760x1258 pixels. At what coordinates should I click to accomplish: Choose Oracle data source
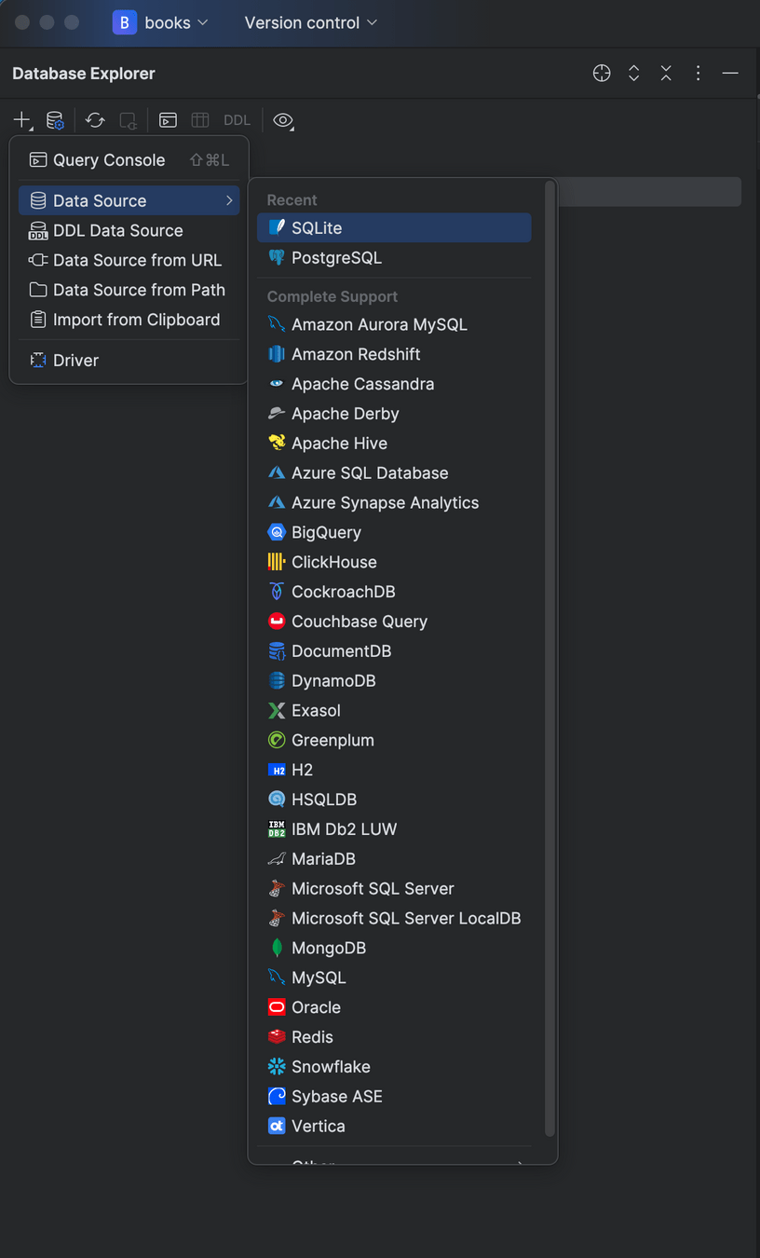coord(394,1008)
